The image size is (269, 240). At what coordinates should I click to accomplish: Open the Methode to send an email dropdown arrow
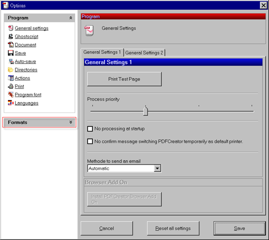157,168
